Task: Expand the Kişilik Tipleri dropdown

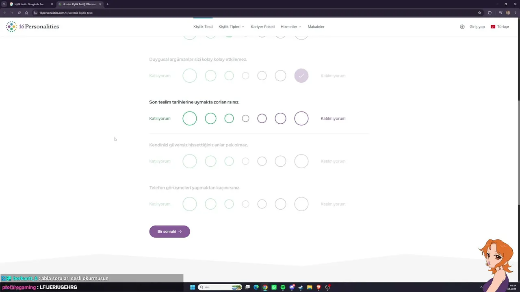Action: pos(231,27)
